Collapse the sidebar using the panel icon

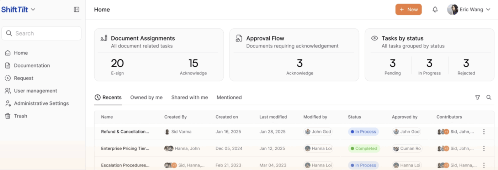76,10
